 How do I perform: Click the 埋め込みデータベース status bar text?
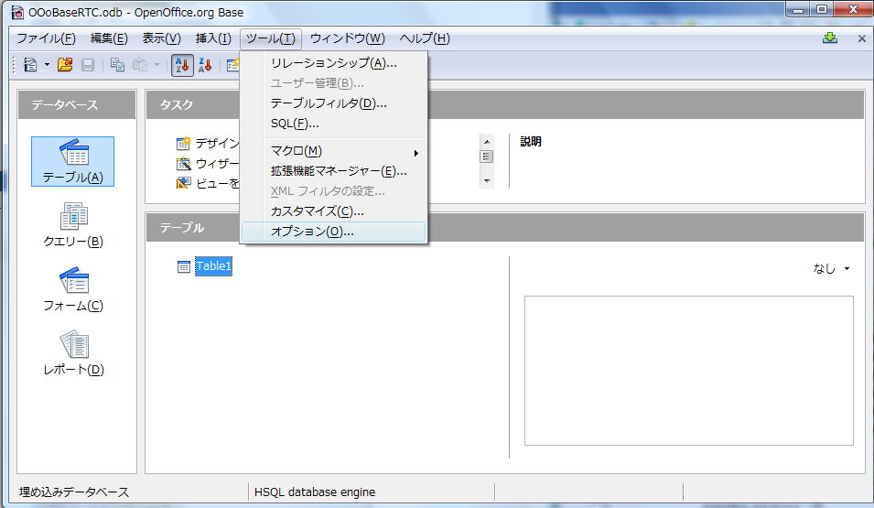pos(74,492)
